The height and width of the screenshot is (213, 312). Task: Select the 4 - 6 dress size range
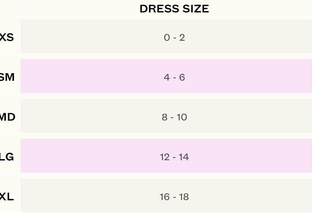174,77
